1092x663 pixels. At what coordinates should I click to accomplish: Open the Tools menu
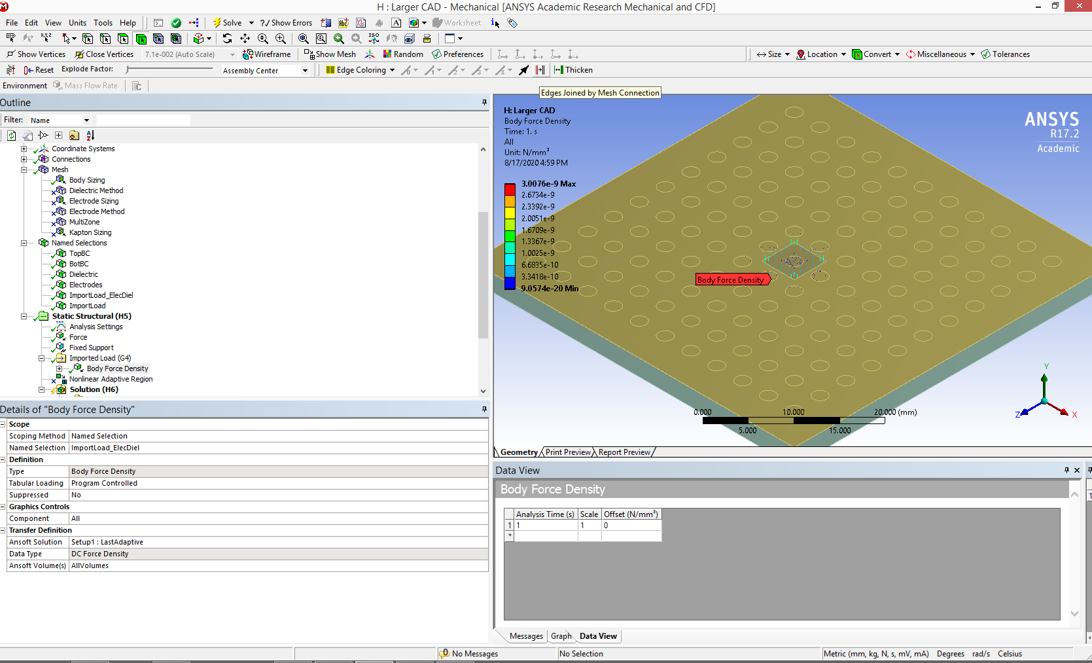(103, 23)
